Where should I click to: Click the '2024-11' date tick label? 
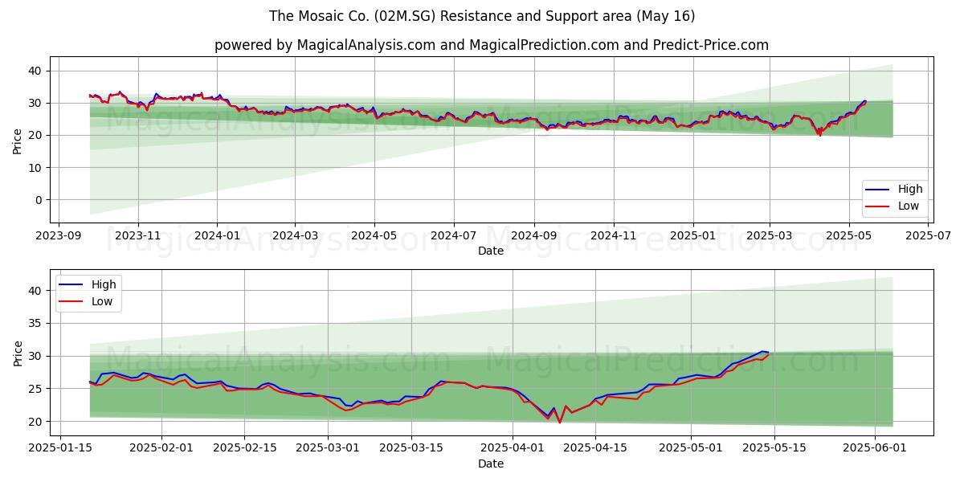(613, 235)
